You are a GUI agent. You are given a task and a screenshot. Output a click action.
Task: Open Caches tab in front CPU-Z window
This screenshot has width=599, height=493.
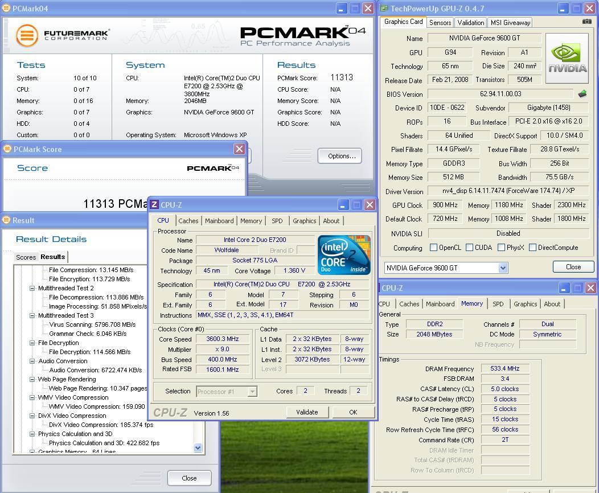188,221
